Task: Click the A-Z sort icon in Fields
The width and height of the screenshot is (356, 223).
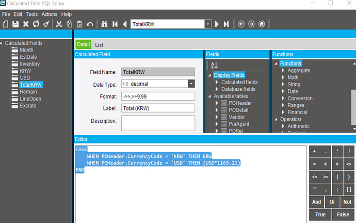Action: point(214,66)
